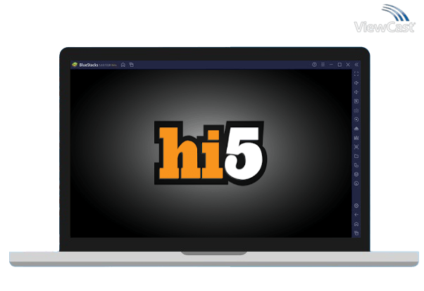Close the BlueStacks window
This screenshot has height=291, width=424.
pos(348,65)
